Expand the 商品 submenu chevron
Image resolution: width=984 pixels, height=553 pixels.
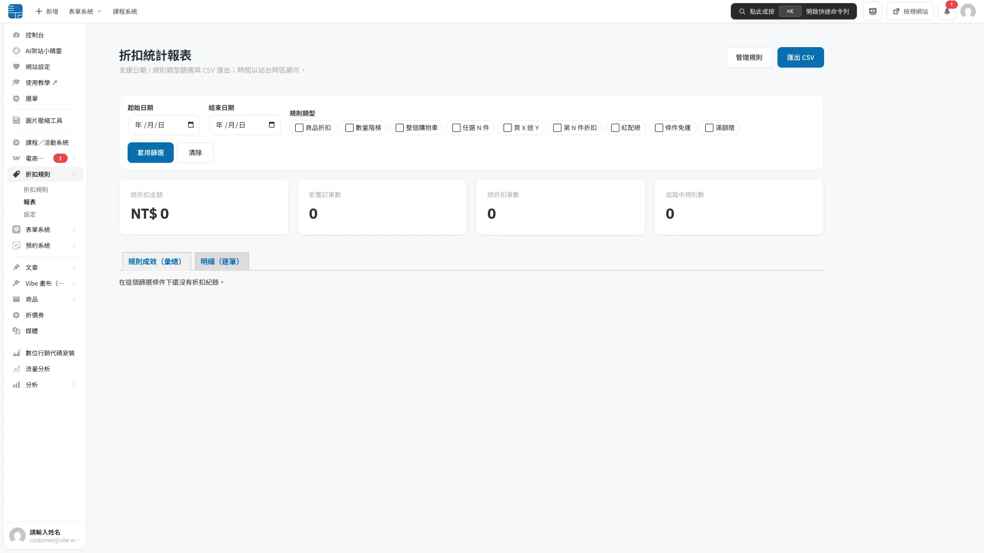click(74, 299)
